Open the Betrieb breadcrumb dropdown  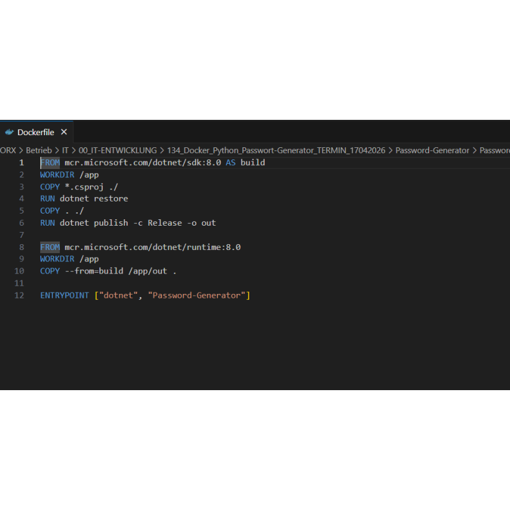pos(39,150)
